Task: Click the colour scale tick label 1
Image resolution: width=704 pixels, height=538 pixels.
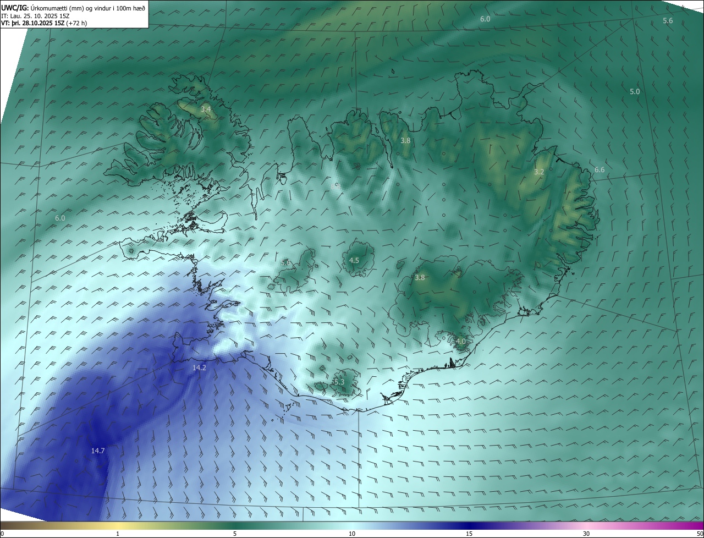Action: click(118, 534)
